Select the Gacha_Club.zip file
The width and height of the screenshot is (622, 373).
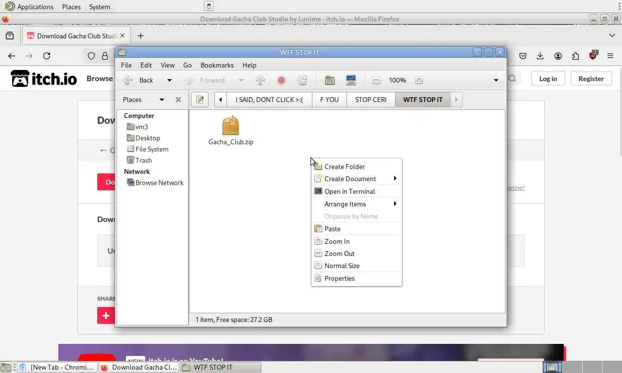click(x=231, y=131)
